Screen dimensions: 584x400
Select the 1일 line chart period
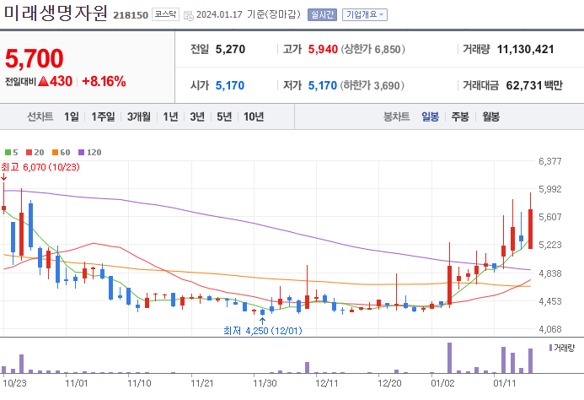point(71,116)
